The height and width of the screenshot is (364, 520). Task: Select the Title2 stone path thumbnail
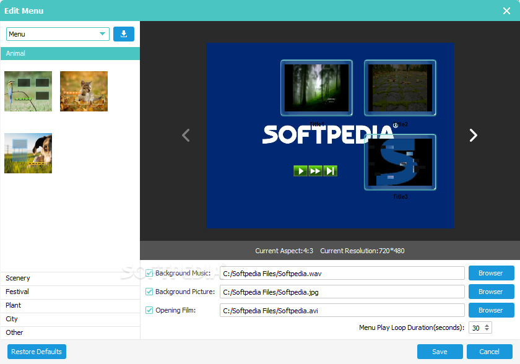tap(400, 88)
